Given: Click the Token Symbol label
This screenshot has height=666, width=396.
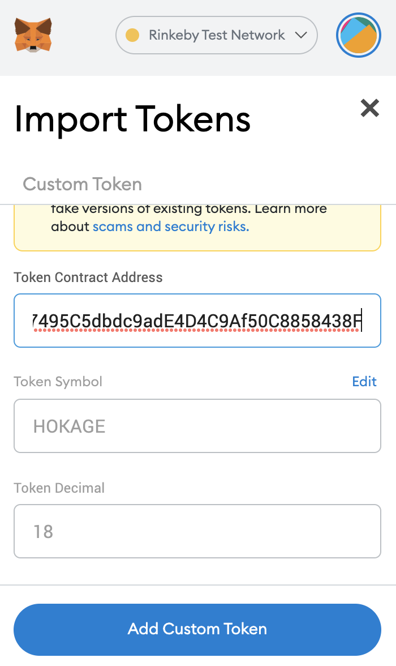Looking at the screenshot, I should tap(58, 382).
